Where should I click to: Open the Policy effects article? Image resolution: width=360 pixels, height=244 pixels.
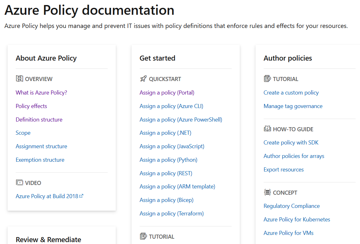[x=31, y=106]
